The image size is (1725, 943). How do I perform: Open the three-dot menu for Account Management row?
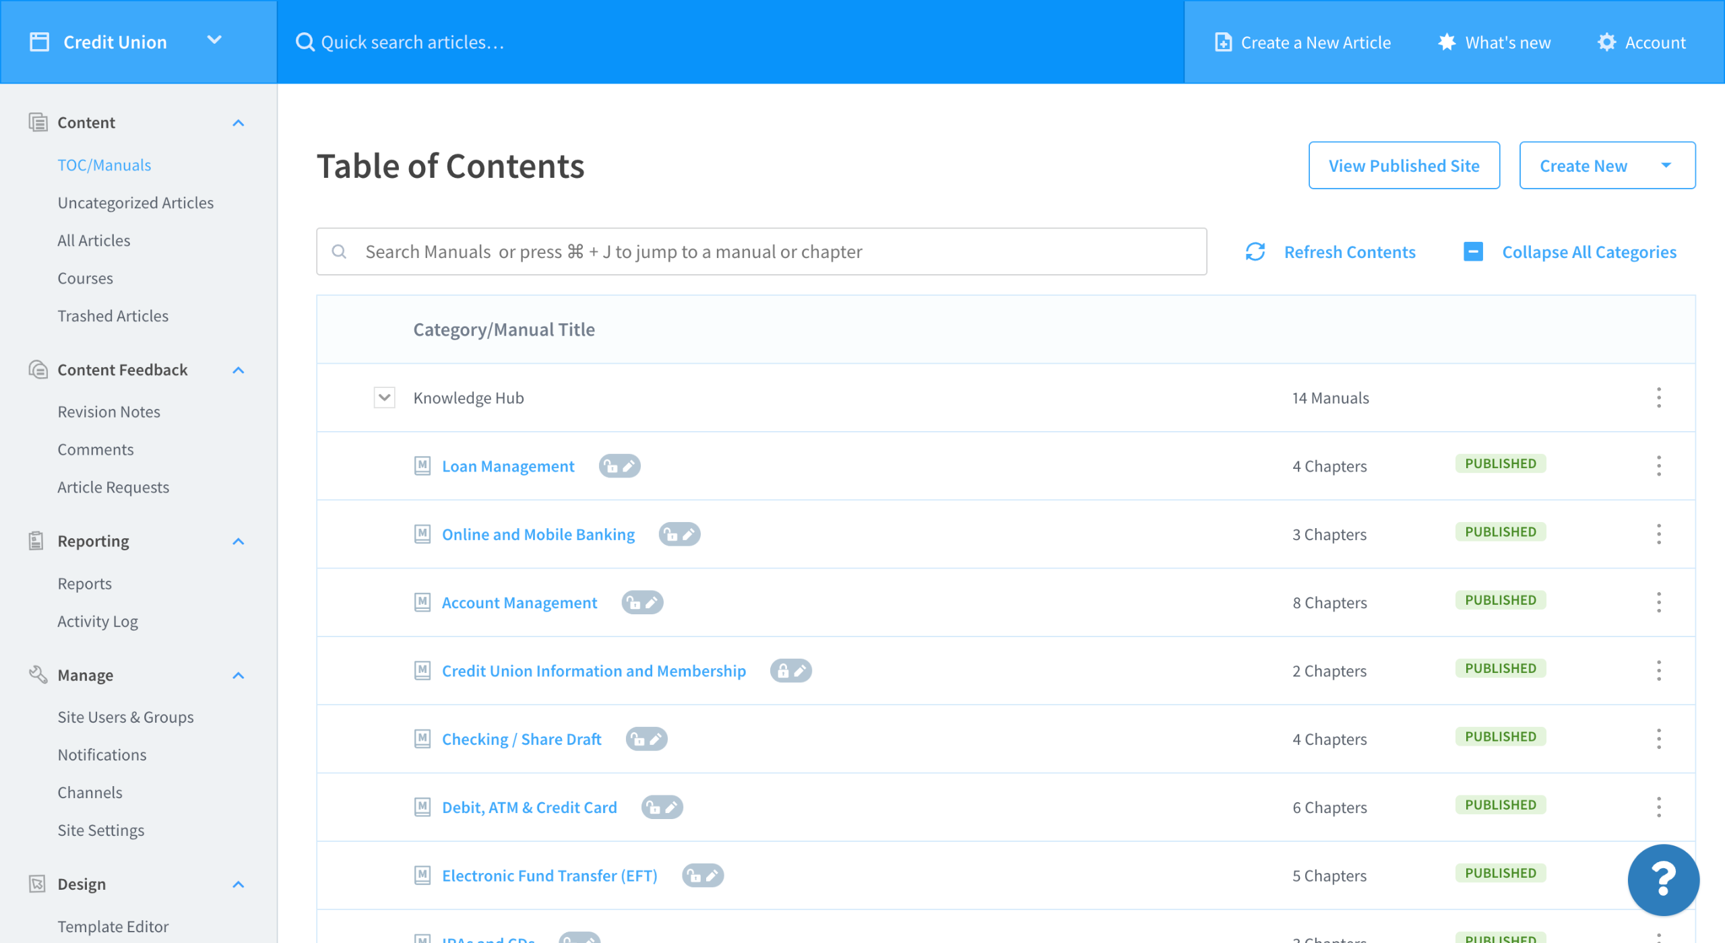point(1658,602)
